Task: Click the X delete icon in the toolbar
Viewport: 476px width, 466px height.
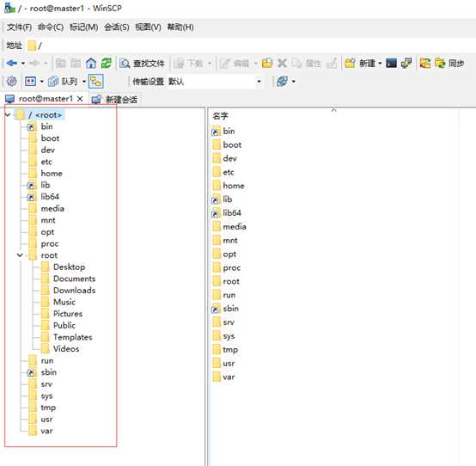Action: coord(283,63)
